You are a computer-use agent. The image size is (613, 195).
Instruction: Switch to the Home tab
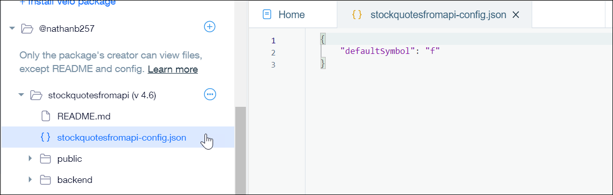click(283, 15)
